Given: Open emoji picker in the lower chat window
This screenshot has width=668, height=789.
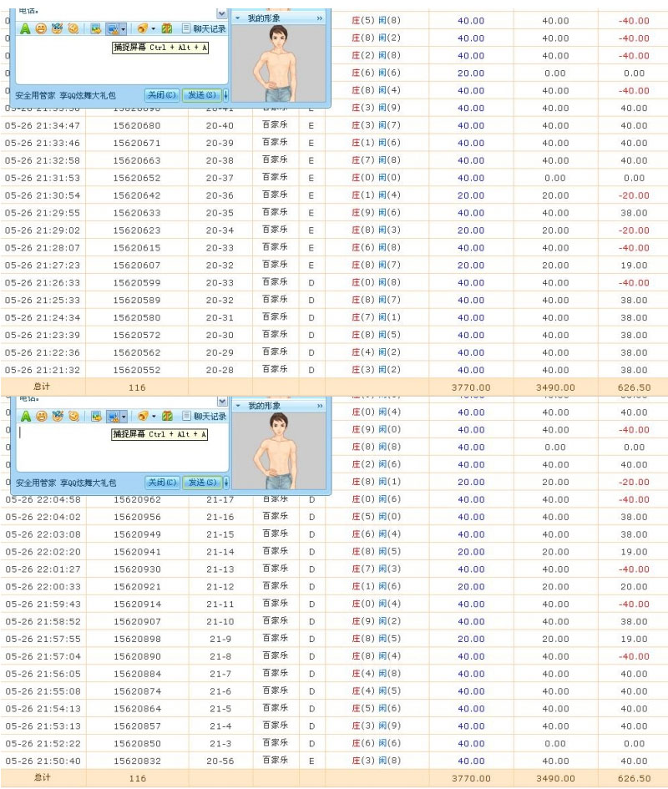Looking at the screenshot, I should 42,416.
